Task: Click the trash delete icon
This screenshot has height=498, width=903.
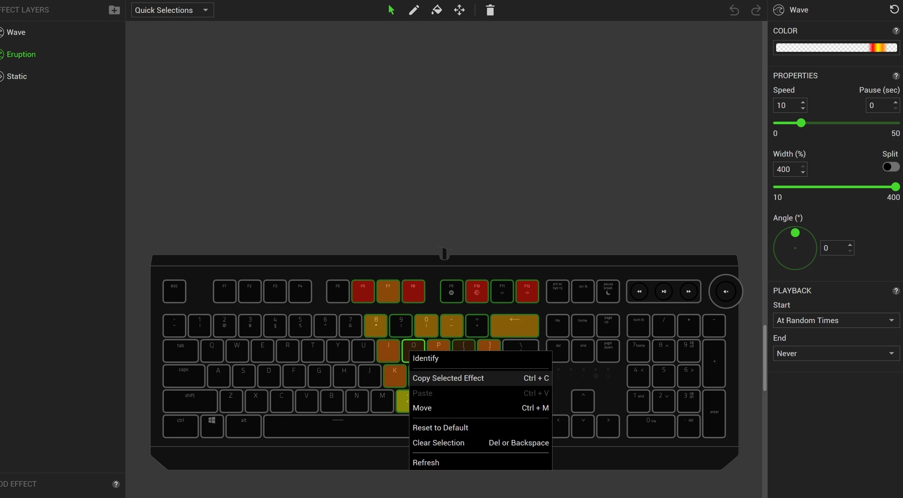Action: pos(490,10)
